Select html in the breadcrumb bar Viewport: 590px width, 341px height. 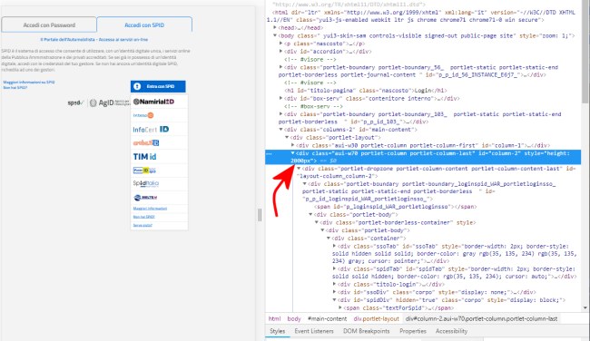[x=274, y=318]
